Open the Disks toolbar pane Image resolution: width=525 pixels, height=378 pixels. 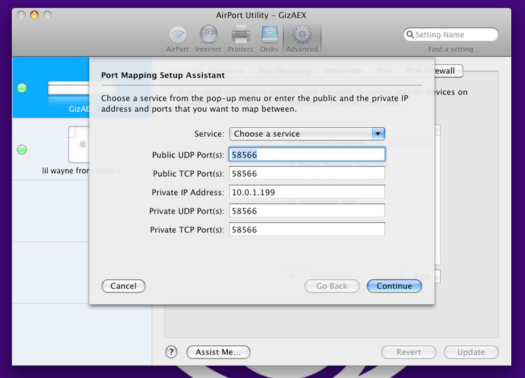pos(269,39)
